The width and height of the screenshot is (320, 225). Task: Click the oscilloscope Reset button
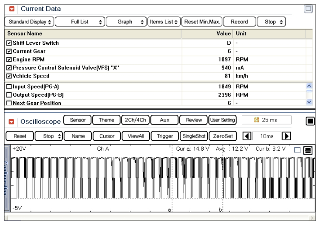click(x=20, y=136)
